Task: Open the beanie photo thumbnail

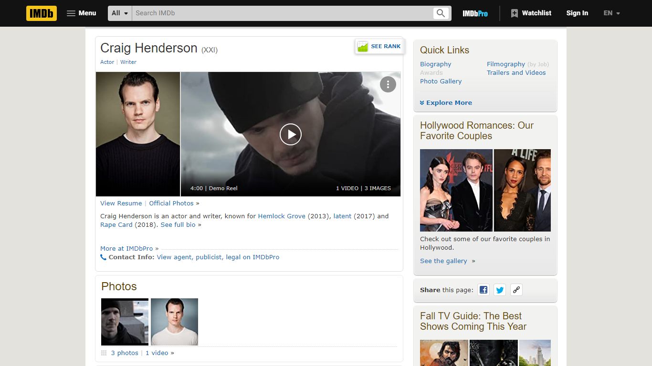Action: [125, 322]
